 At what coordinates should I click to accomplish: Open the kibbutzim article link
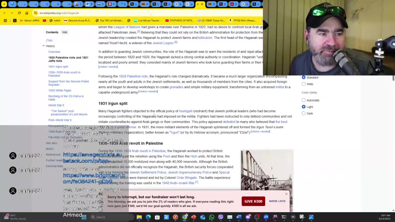(x=205, y=38)
